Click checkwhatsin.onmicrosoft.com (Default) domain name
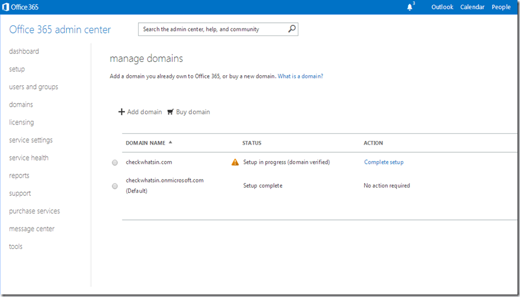520x297 pixels. click(165, 185)
